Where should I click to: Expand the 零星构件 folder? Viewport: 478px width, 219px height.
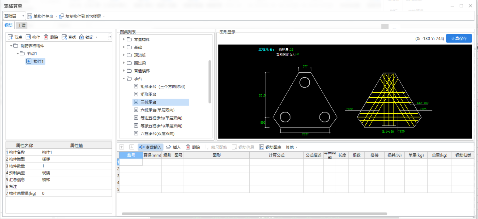point(124,39)
